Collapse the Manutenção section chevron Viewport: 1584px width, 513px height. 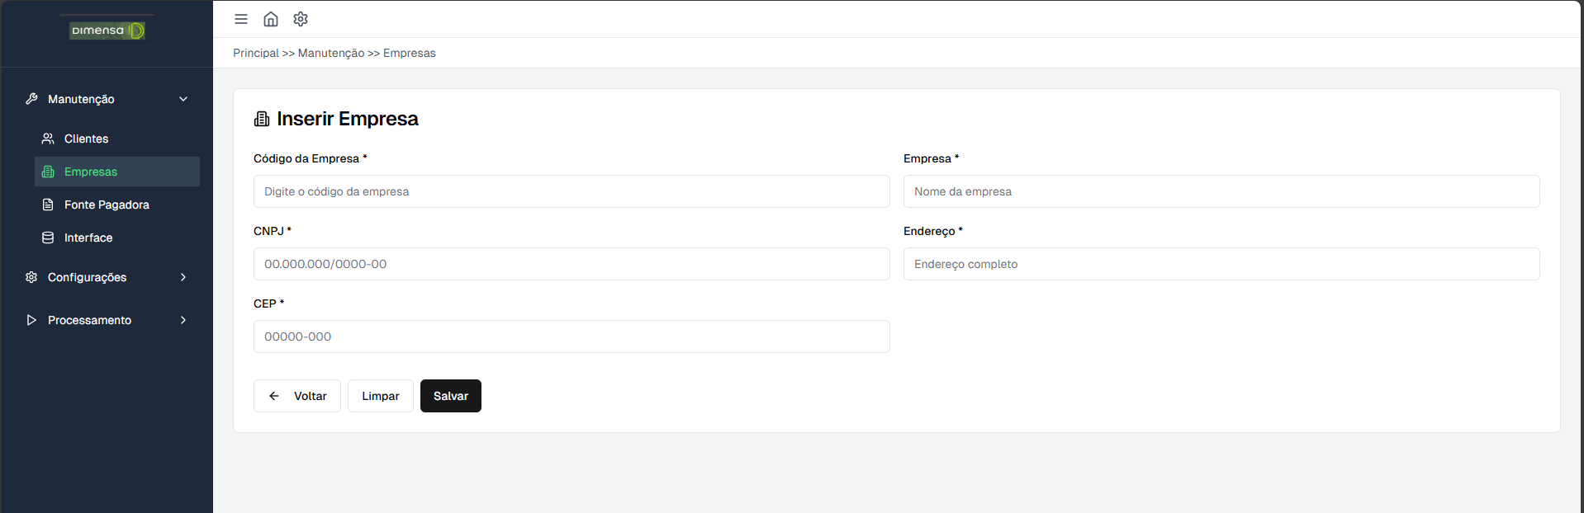[x=183, y=99]
